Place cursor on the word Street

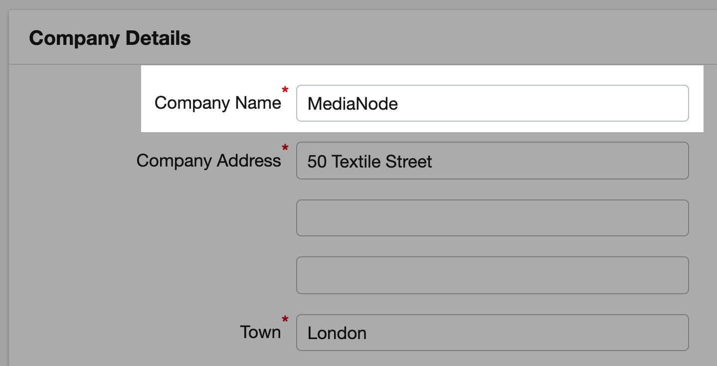(x=410, y=162)
